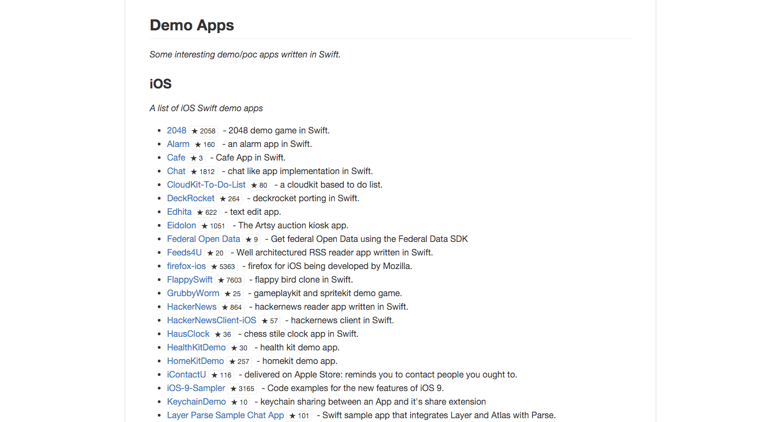Click 'chess stile clock app in Swift.'
Screen dimensions: 781x422
click(301, 334)
